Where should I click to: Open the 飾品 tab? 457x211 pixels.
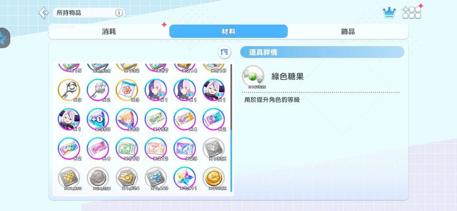point(348,31)
